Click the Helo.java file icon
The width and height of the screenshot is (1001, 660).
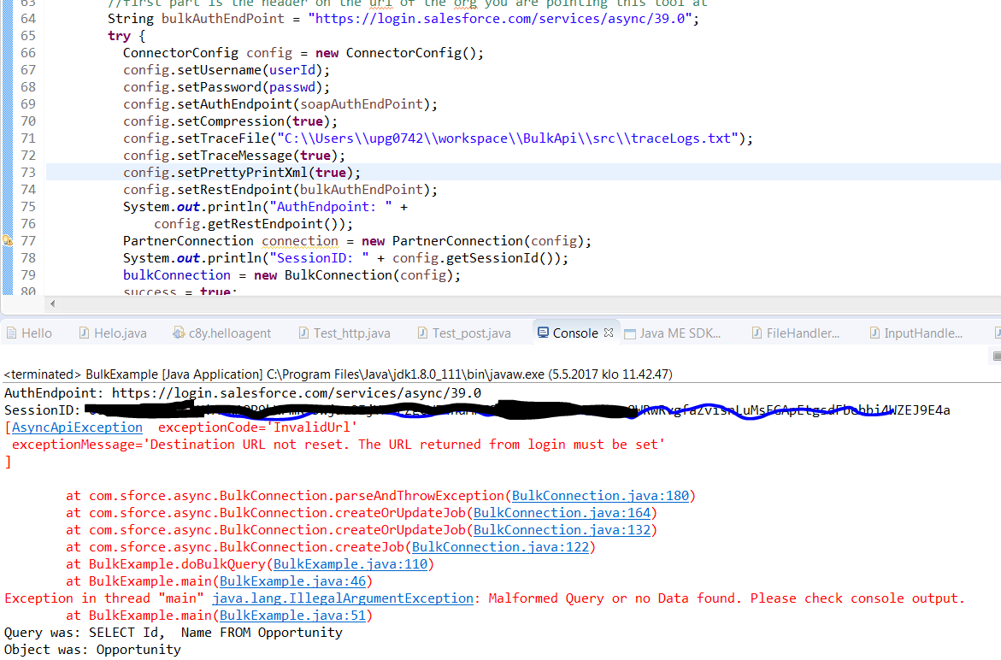tap(84, 333)
